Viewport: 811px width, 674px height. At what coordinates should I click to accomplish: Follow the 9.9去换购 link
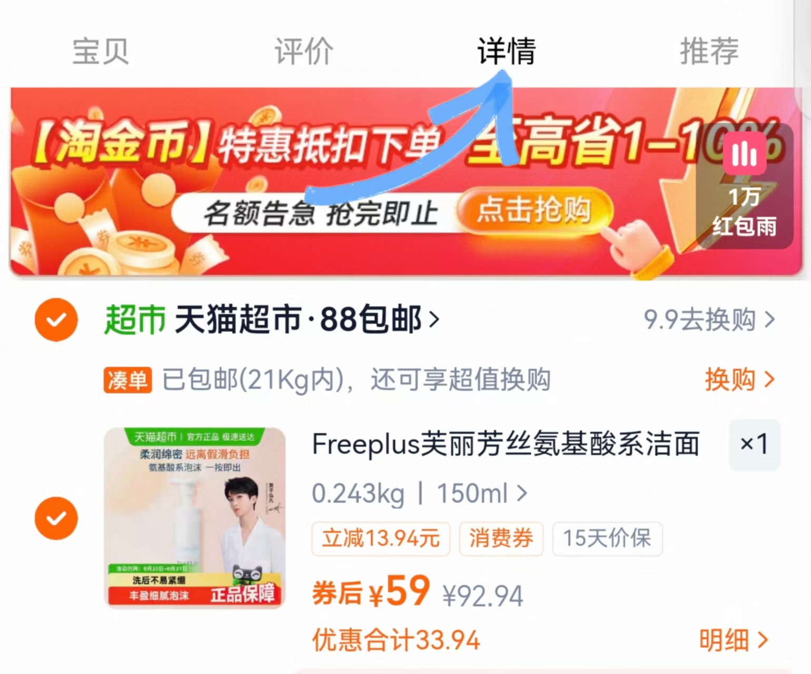tap(709, 320)
